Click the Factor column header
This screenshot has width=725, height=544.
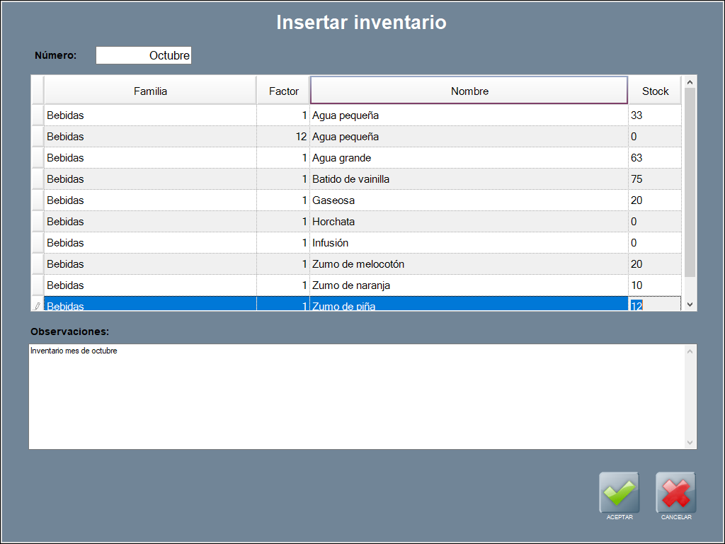pos(283,91)
